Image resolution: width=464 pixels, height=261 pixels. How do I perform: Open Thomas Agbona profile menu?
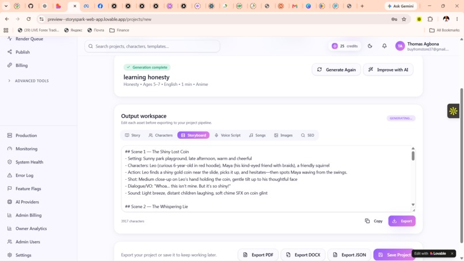[x=423, y=46]
